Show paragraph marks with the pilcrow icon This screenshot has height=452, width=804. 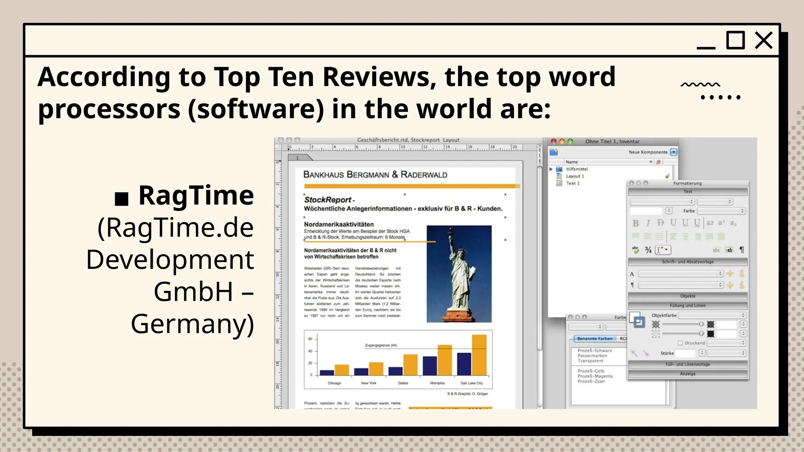click(x=742, y=250)
